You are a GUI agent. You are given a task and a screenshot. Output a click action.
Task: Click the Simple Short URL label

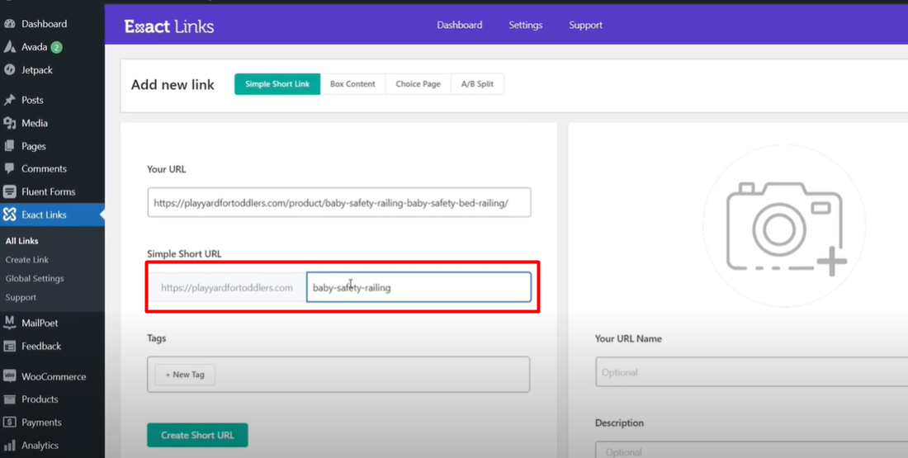coord(184,253)
